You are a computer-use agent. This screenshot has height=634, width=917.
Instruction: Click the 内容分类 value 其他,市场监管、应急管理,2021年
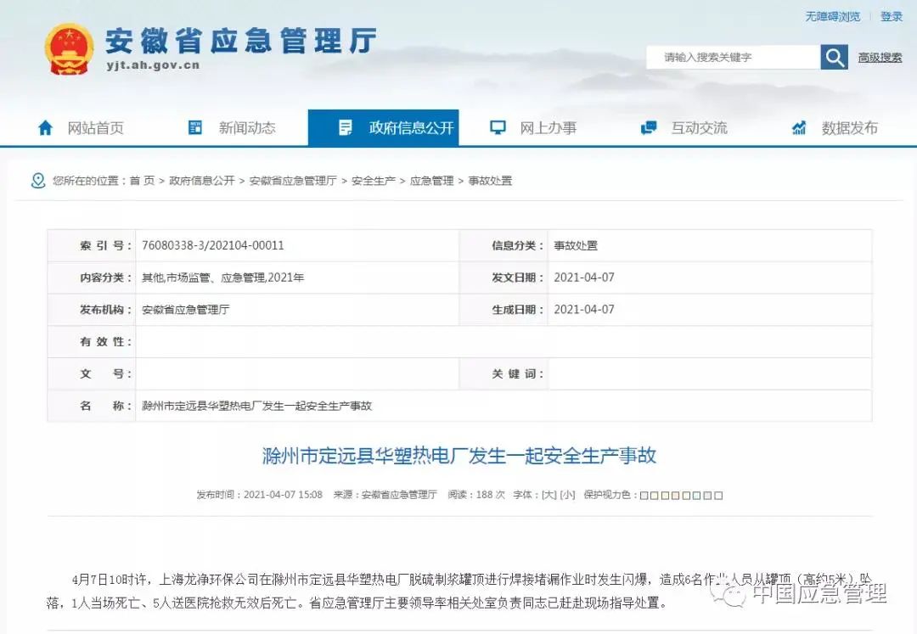[x=222, y=278]
